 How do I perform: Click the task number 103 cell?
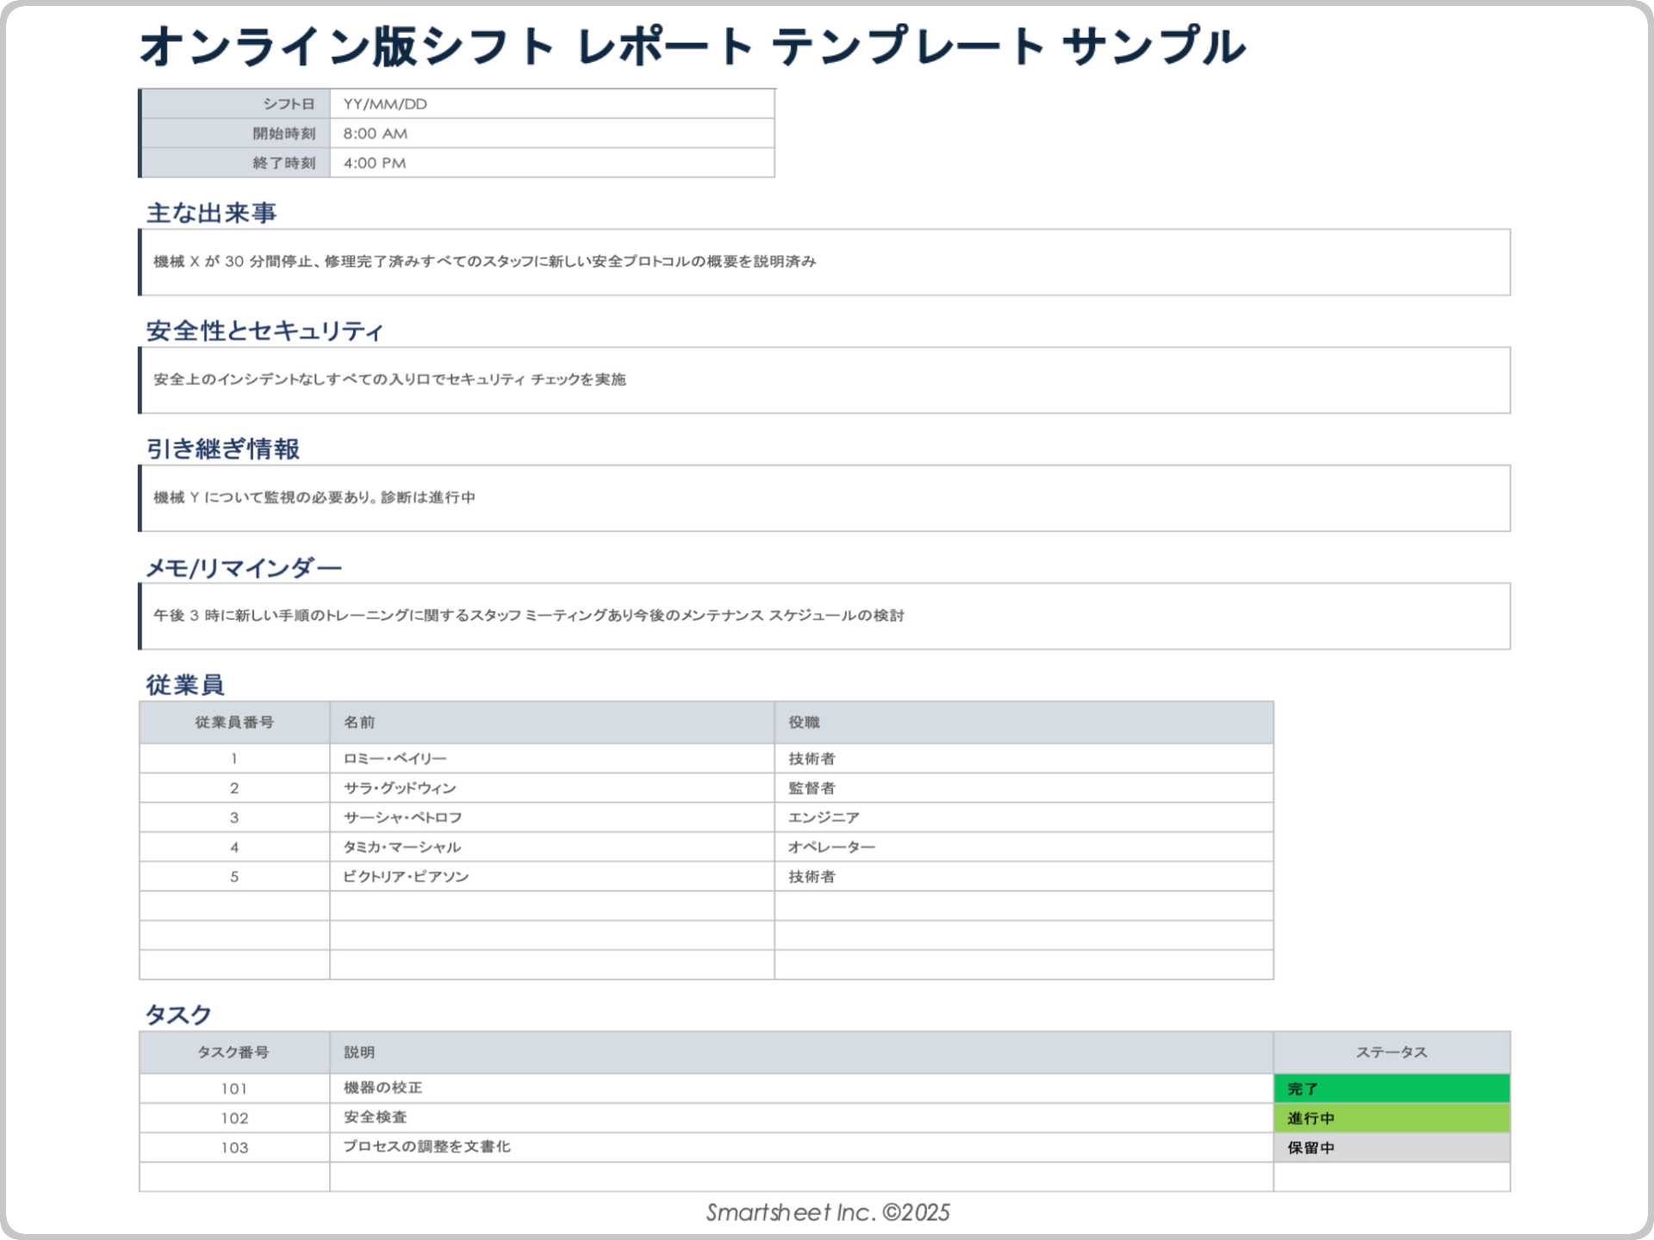click(x=234, y=1148)
